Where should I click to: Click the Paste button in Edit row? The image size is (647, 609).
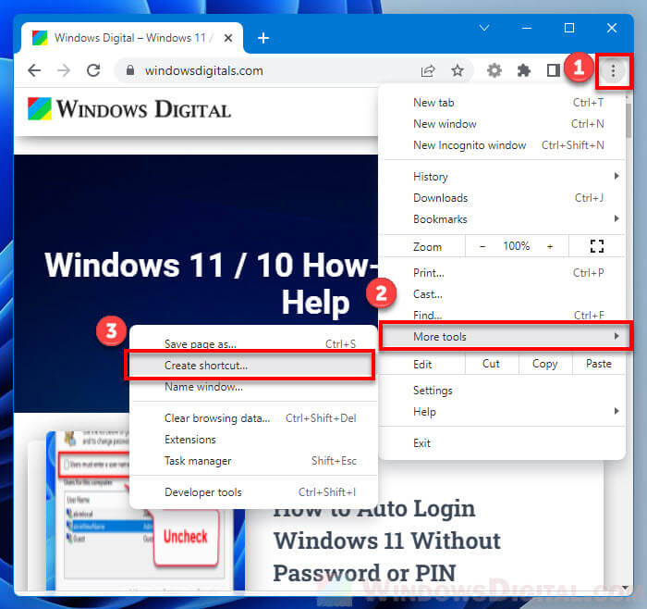(598, 364)
